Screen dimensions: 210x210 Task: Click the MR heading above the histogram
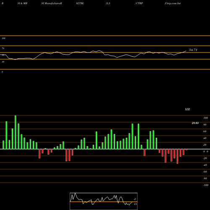pyautogui.click(x=187, y=109)
